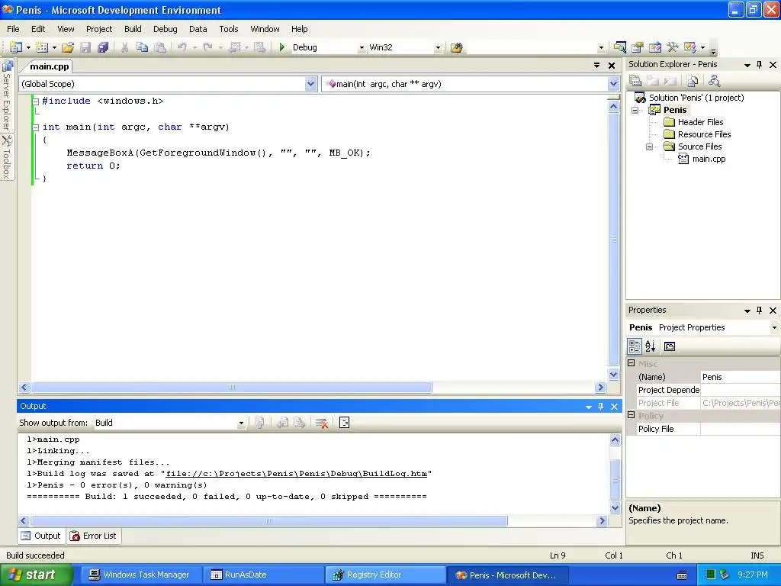781x586 pixels.
Task: Open the Find combo box dropdown arrow
Action: coord(601,47)
